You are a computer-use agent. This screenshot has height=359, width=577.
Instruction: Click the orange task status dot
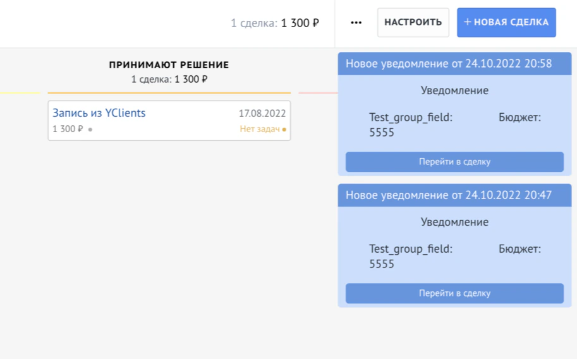[284, 129]
